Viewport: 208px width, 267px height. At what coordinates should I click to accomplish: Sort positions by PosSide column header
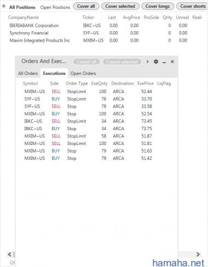tap(151, 18)
